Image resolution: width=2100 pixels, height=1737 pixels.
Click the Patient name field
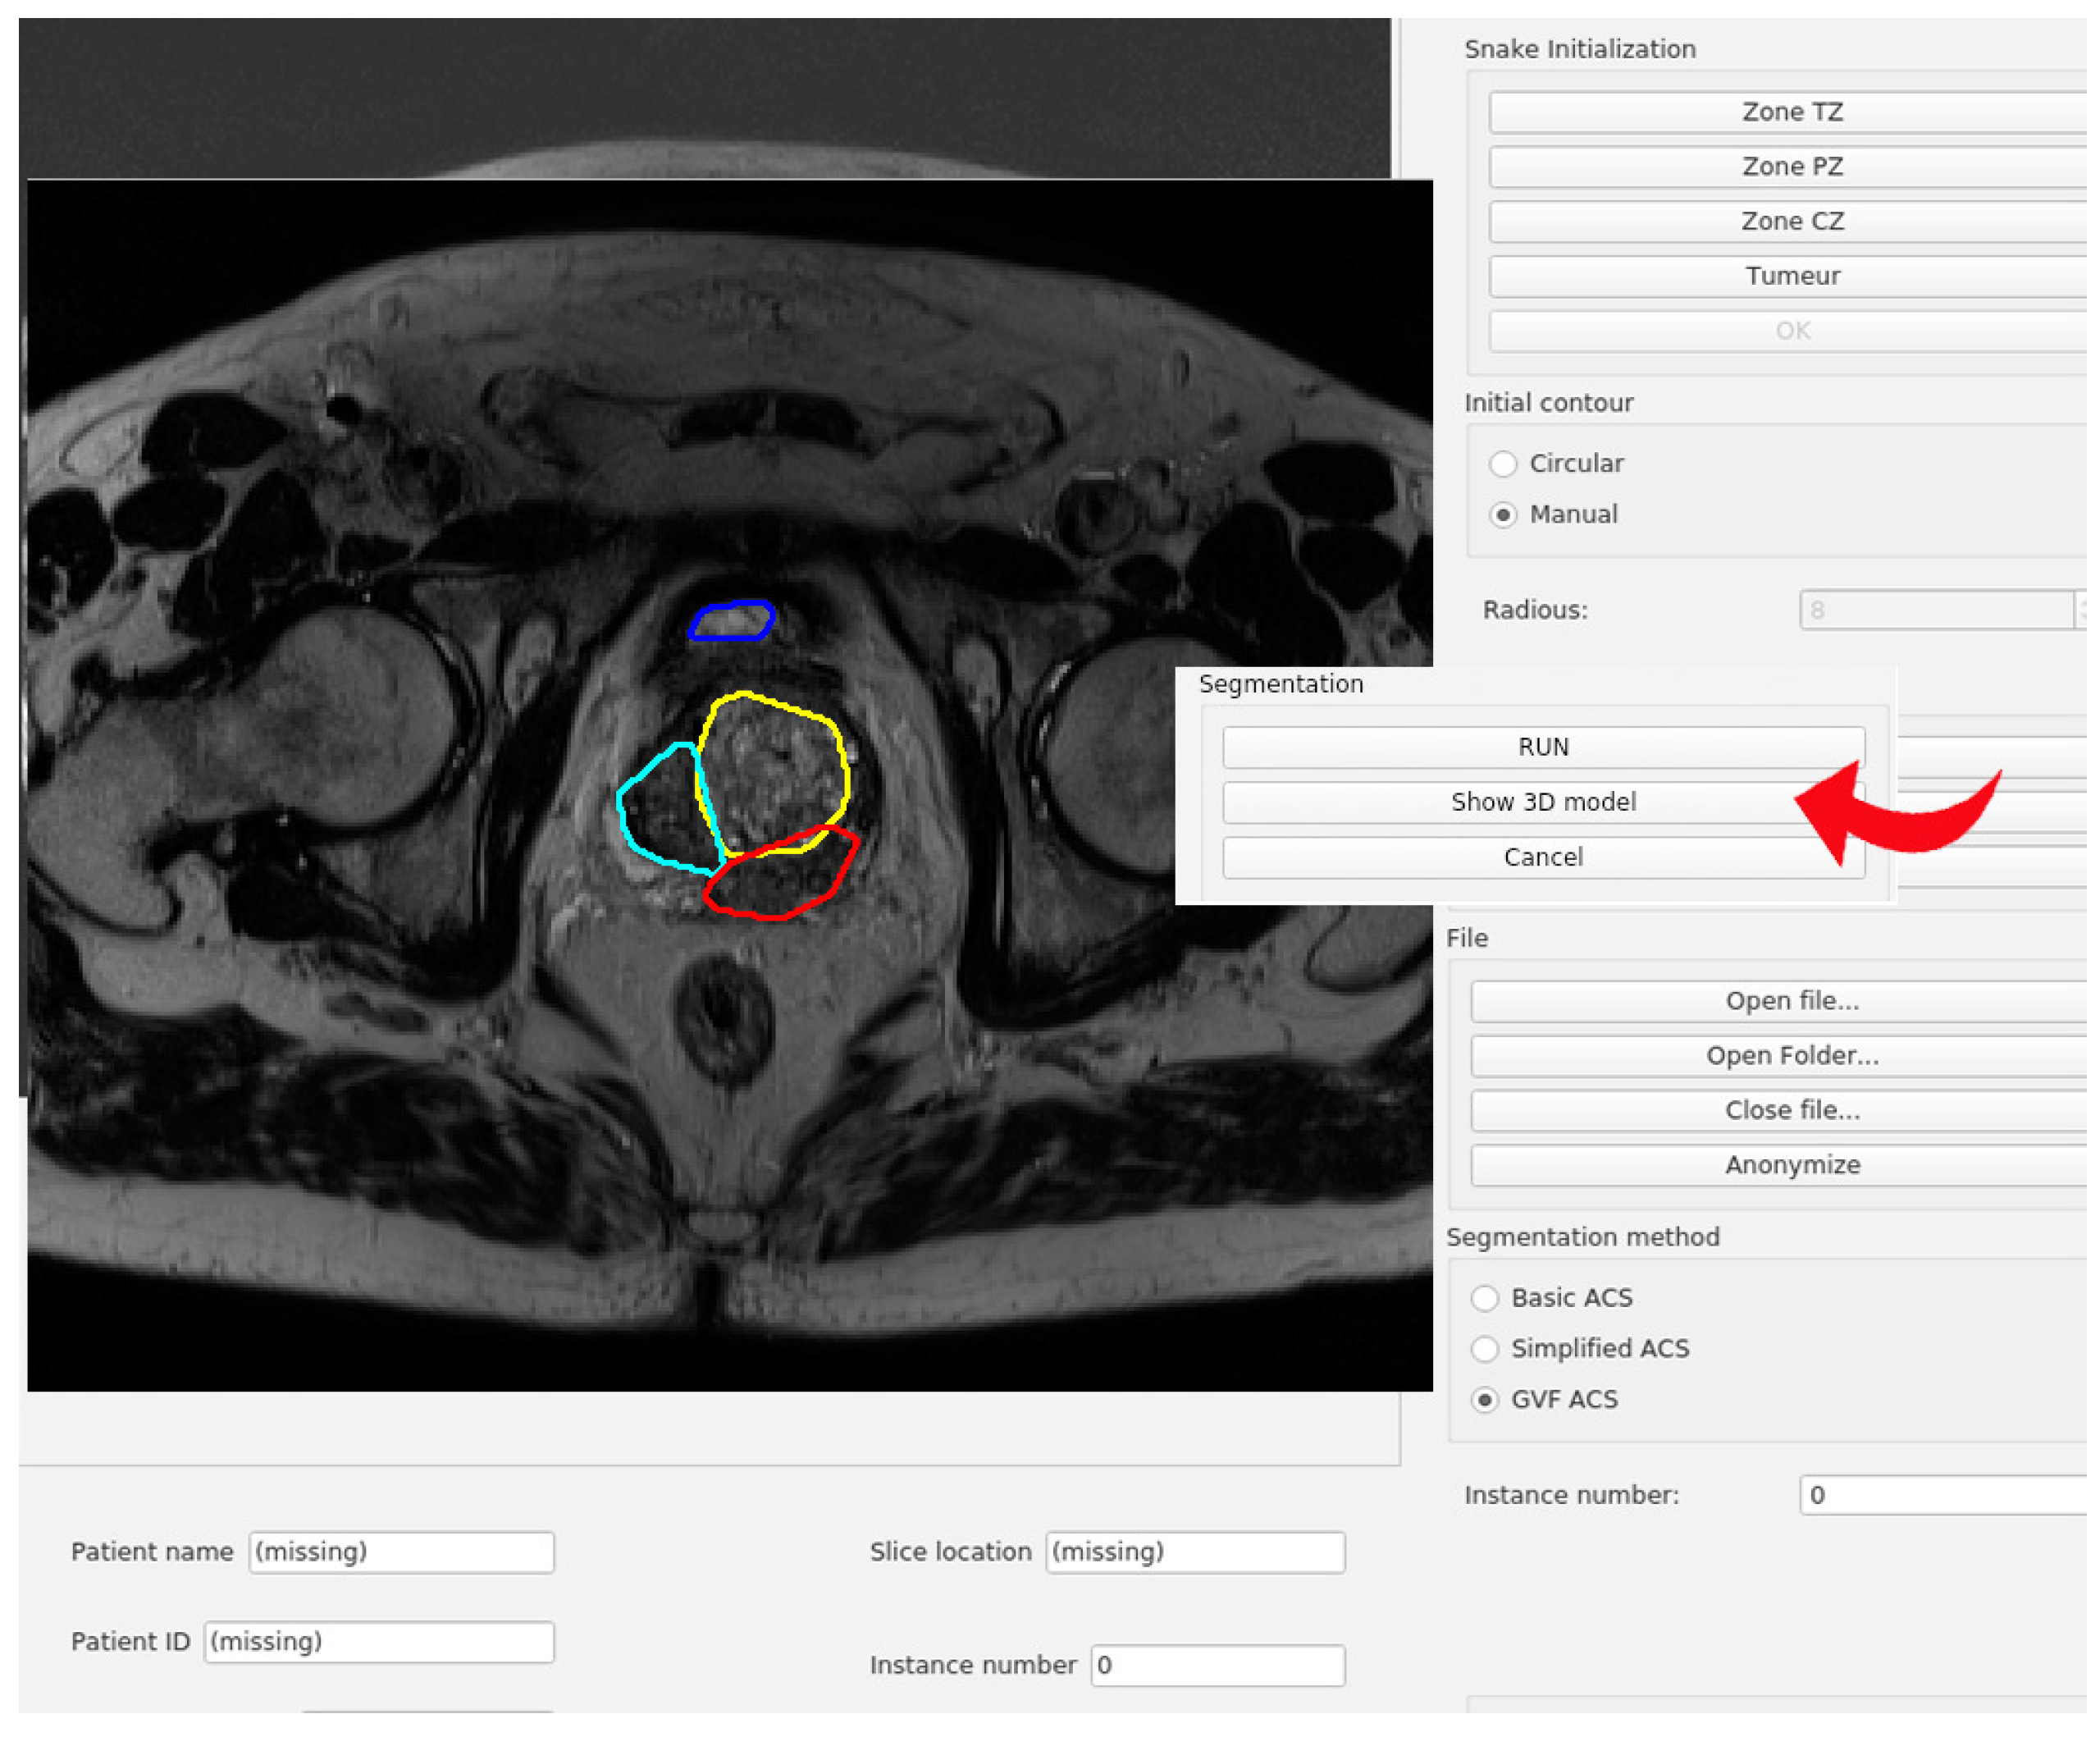(401, 1552)
